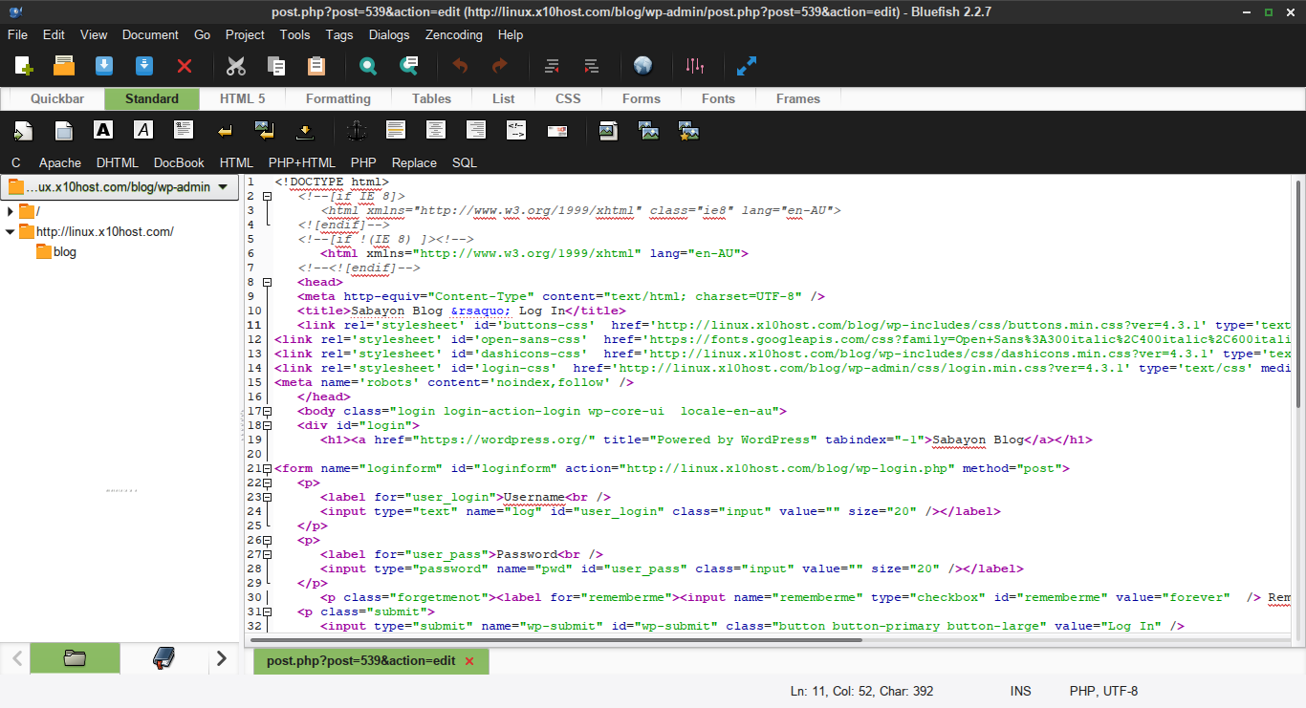This screenshot has height=708, width=1306.
Task: Show next side panel tab with right arrow
Action: (222, 658)
